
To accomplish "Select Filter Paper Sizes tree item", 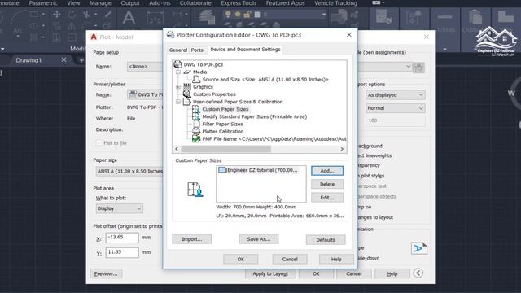I will tap(222, 124).
